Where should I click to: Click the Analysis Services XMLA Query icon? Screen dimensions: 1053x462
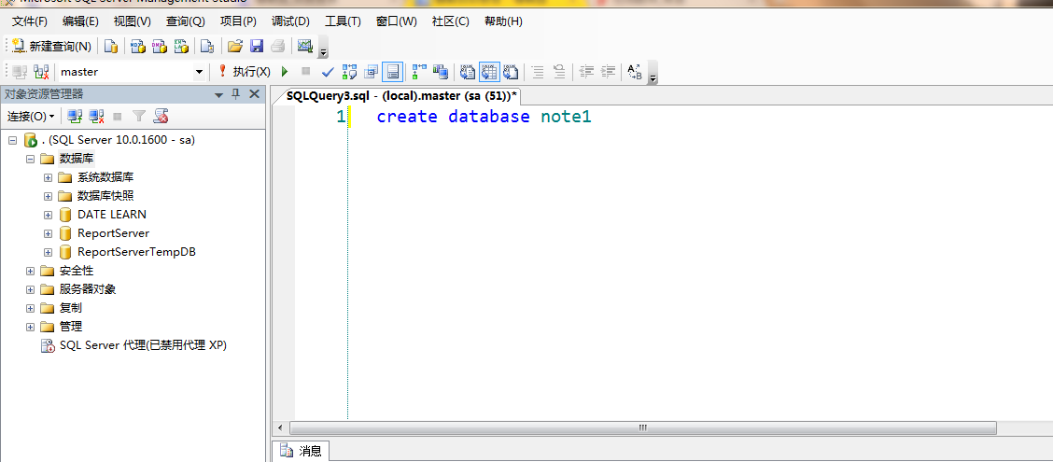(181, 47)
